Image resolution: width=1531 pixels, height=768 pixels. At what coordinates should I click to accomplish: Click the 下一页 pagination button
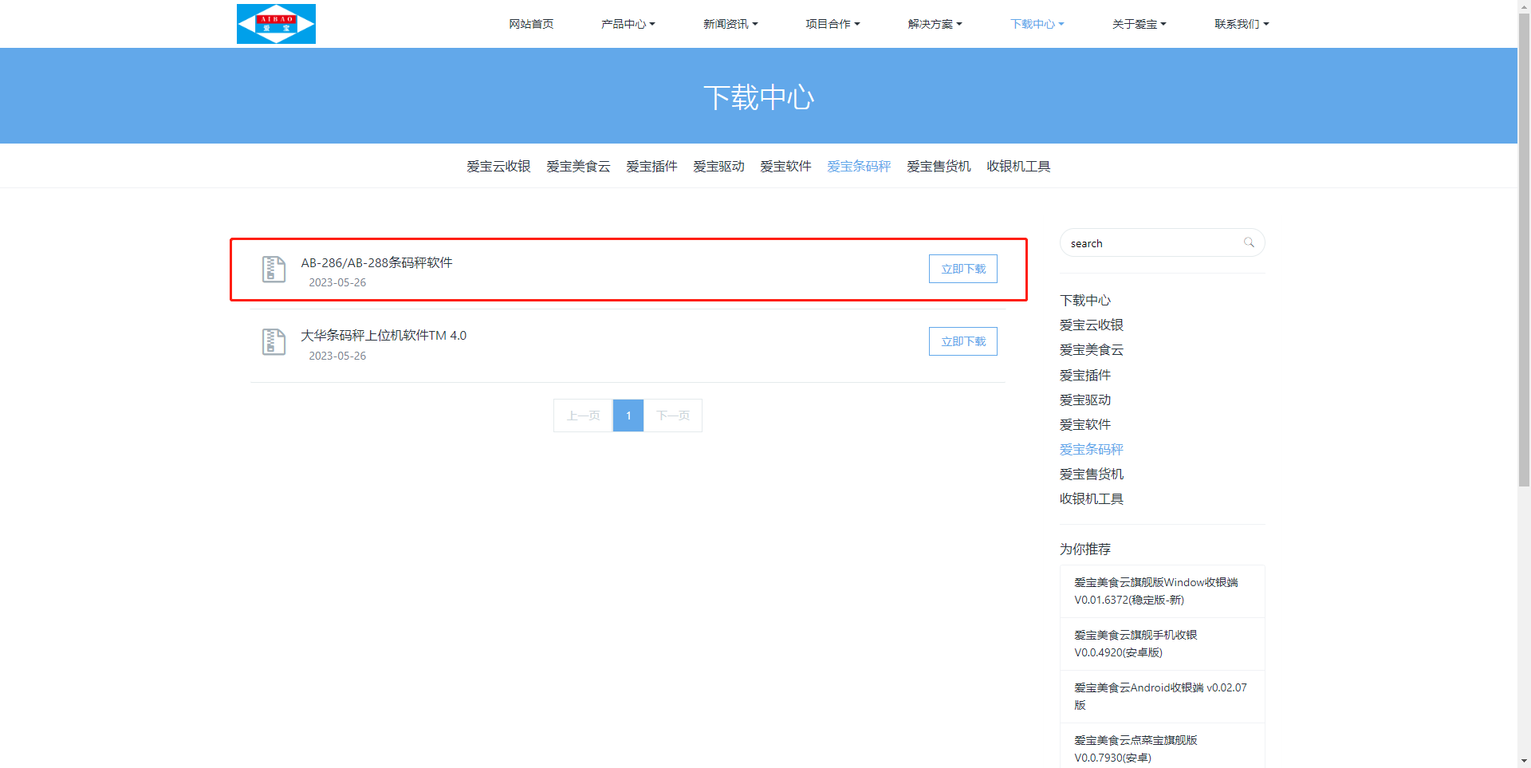point(673,416)
